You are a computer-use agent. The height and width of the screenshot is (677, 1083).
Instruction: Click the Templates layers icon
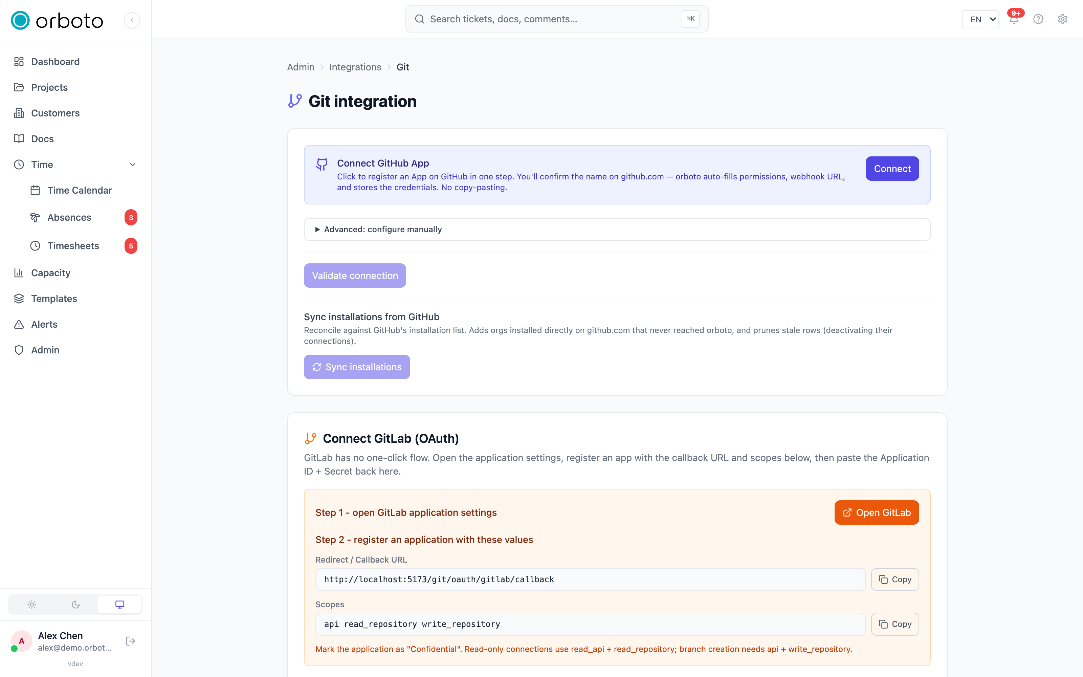click(19, 299)
